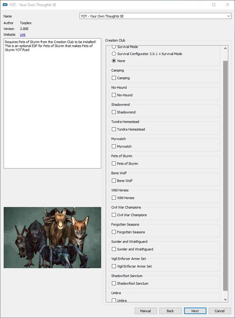Check the Shadowrend option

point(114,112)
